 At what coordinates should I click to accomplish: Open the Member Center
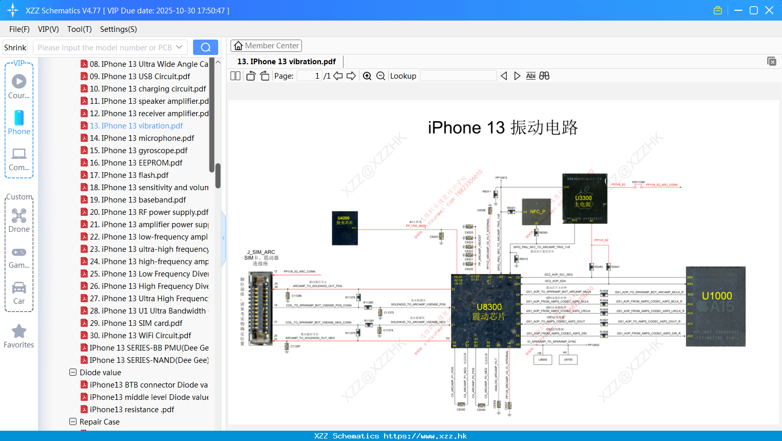266,46
